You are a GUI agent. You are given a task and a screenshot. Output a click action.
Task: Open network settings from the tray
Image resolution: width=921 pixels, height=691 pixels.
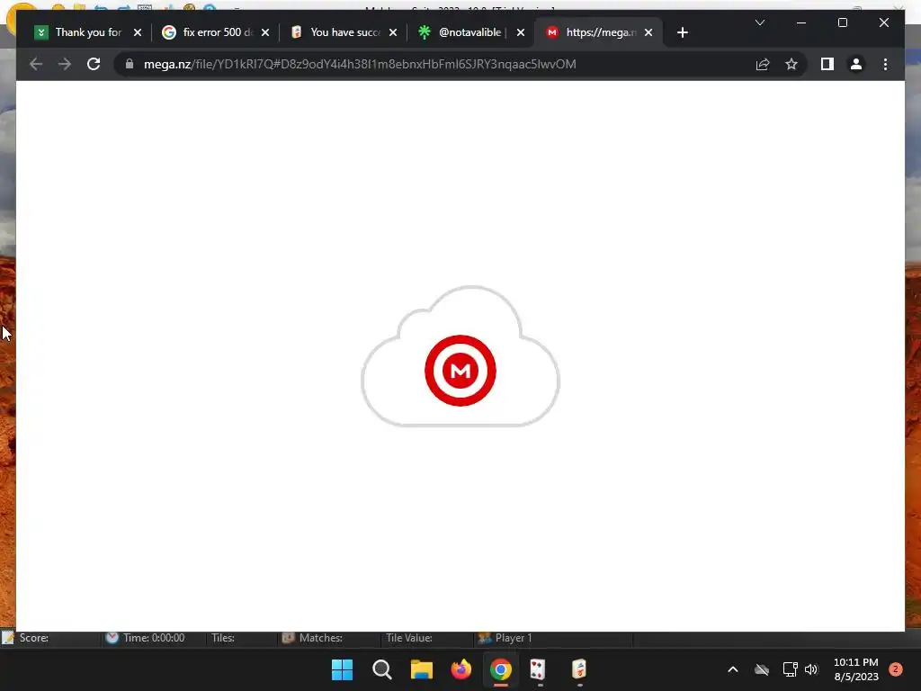pos(790,669)
